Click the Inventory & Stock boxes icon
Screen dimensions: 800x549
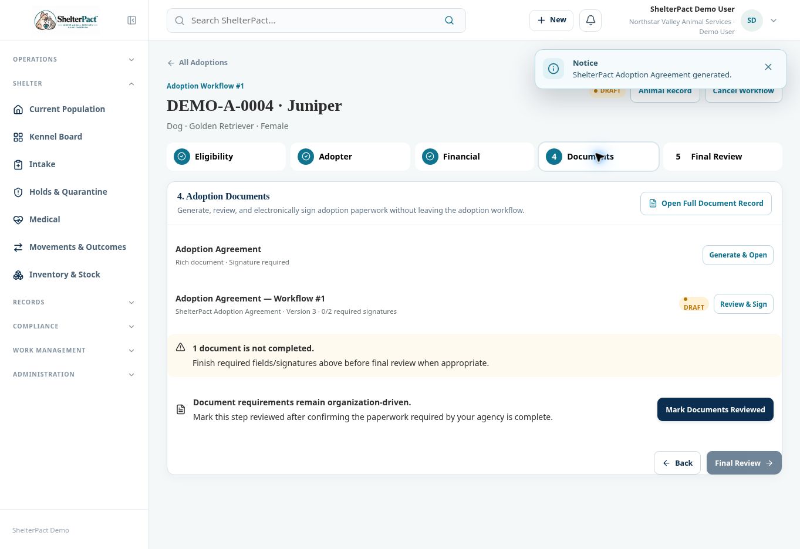click(x=18, y=274)
